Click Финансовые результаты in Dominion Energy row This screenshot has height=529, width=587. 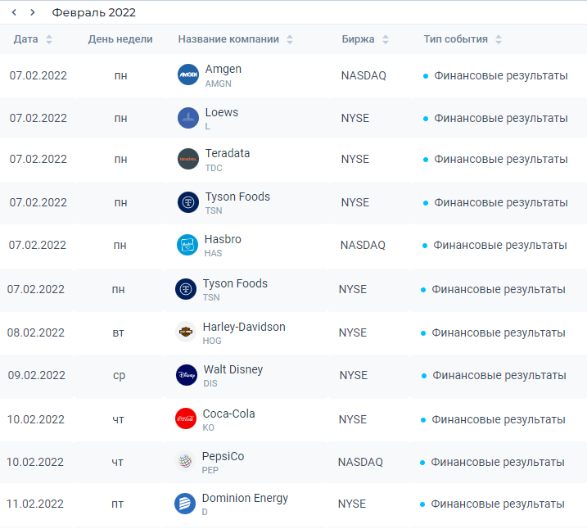click(498, 504)
